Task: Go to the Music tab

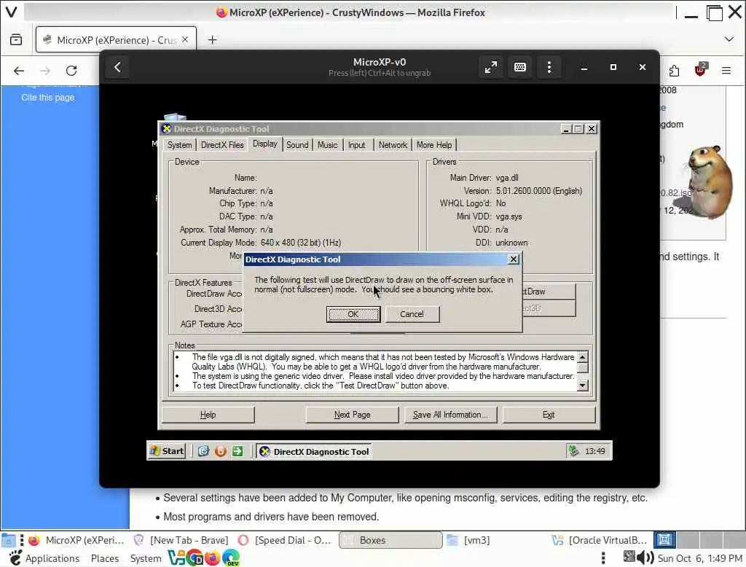Action: click(x=327, y=145)
